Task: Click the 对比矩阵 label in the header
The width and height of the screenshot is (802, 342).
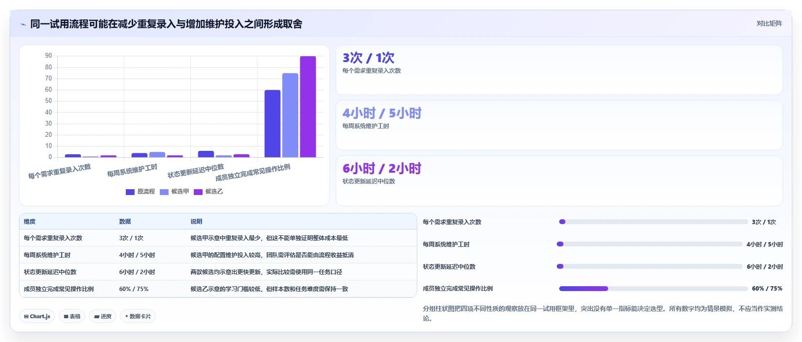Action: point(769,23)
